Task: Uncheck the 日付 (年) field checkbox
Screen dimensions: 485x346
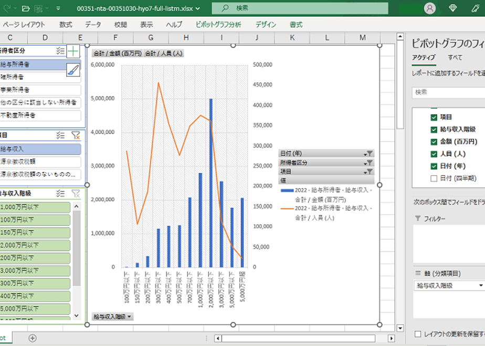Action: click(x=434, y=166)
